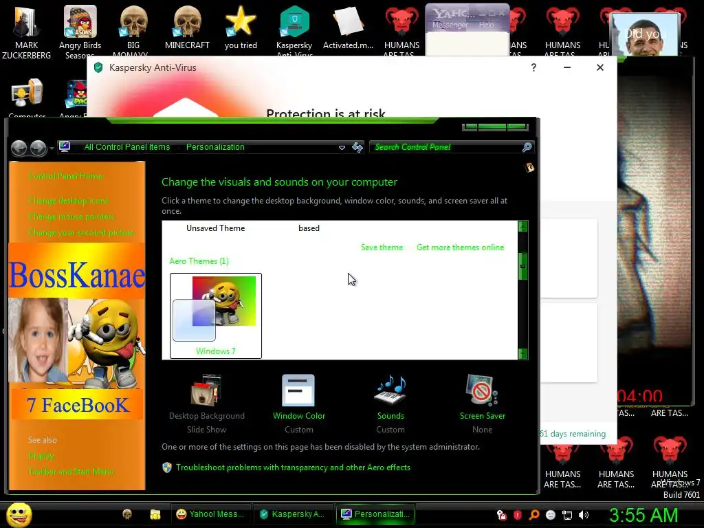Click the red Kaspersky shield tray icon
This screenshot has width=704, height=528.
pos(518,515)
